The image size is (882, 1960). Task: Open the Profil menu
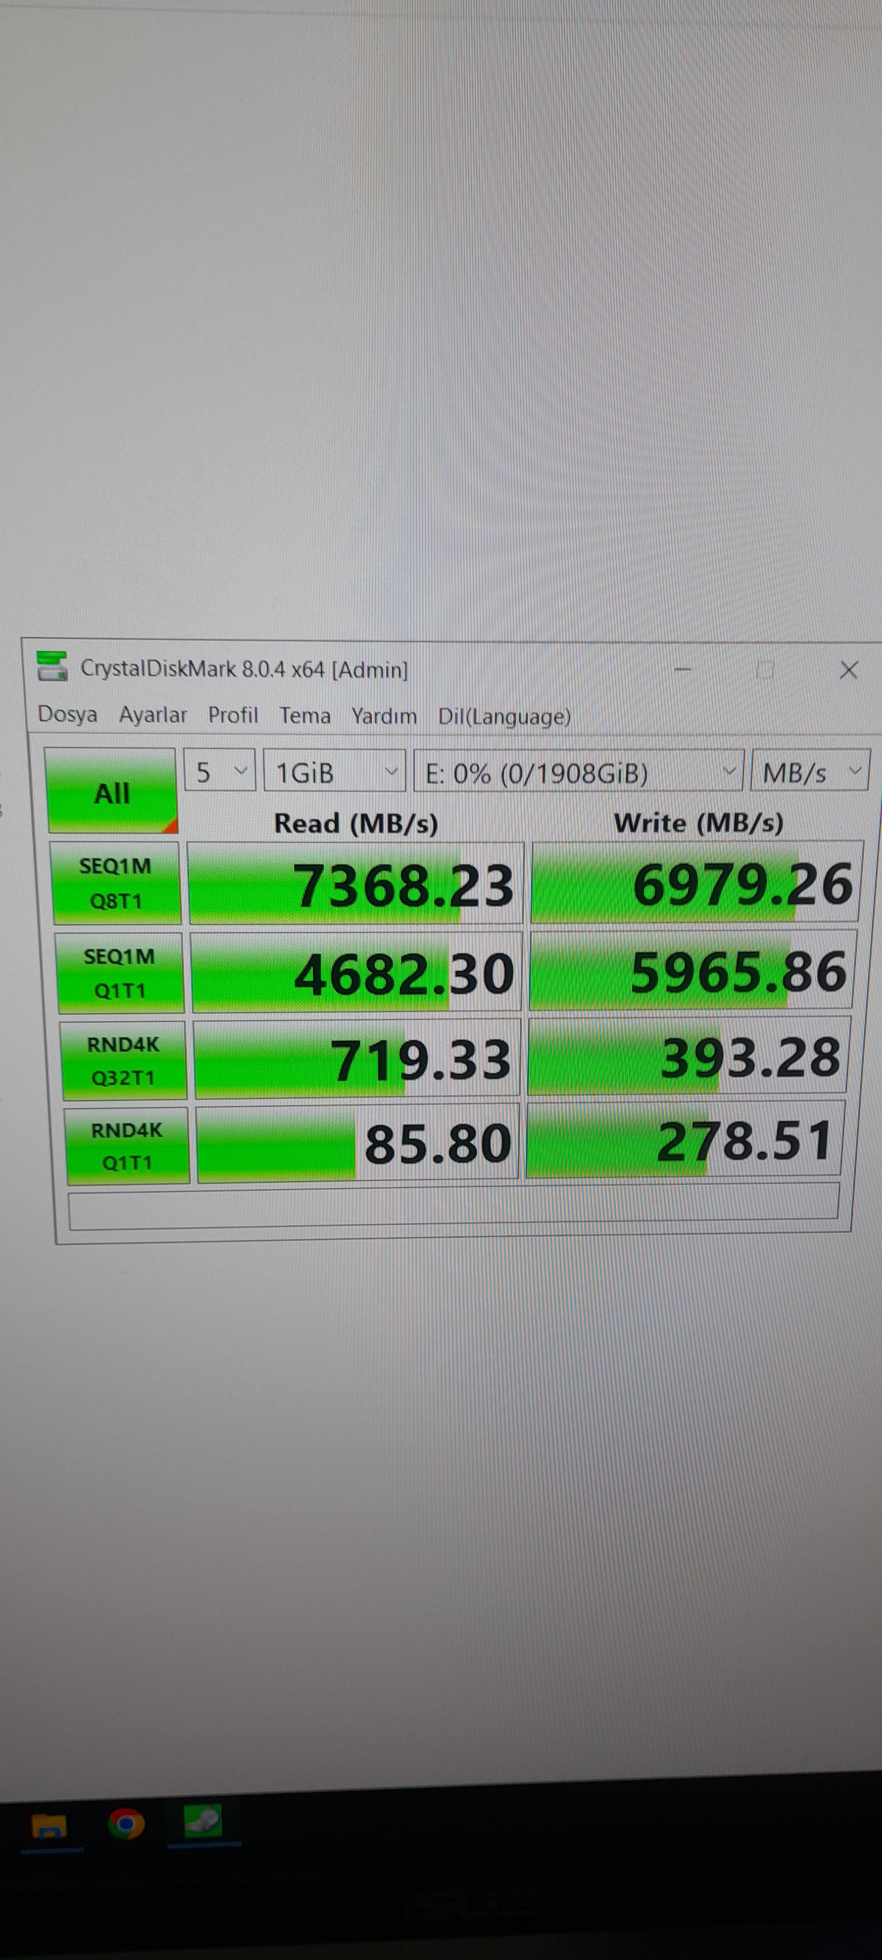(x=233, y=715)
